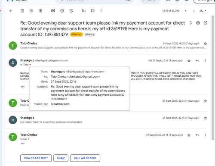The width and height of the screenshot is (215, 166).
Task: Click Toto Chelsa green avatar at top
Action: [13, 46]
